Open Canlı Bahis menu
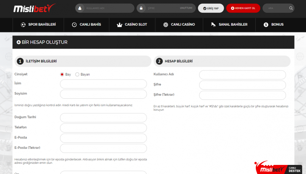Viewport: 306px width, 174px height. pyautogui.click(x=87, y=25)
